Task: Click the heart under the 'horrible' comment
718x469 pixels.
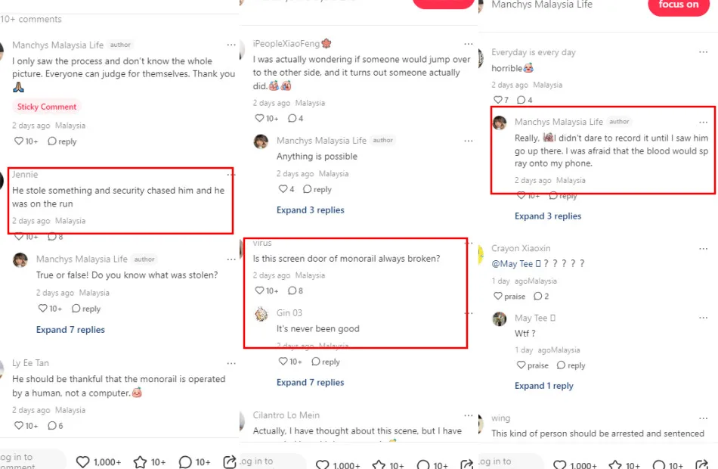Action: (x=498, y=100)
